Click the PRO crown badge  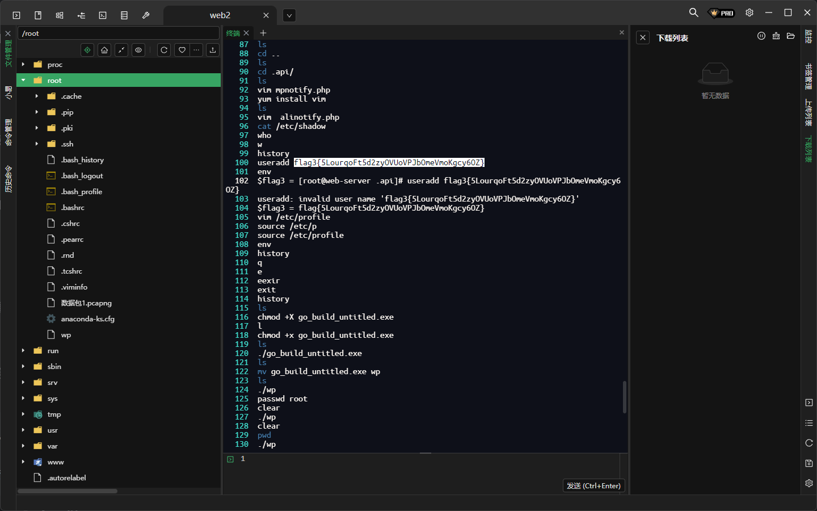[722, 13]
